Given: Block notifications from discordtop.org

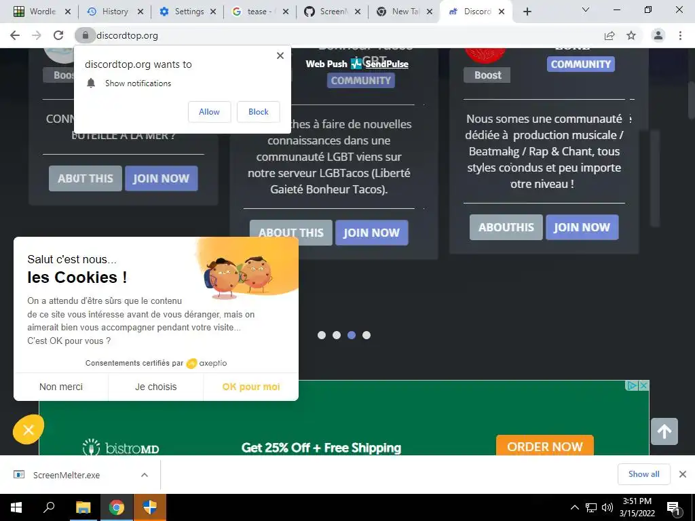Looking at the screenshot, I should [x=259, y=112].
